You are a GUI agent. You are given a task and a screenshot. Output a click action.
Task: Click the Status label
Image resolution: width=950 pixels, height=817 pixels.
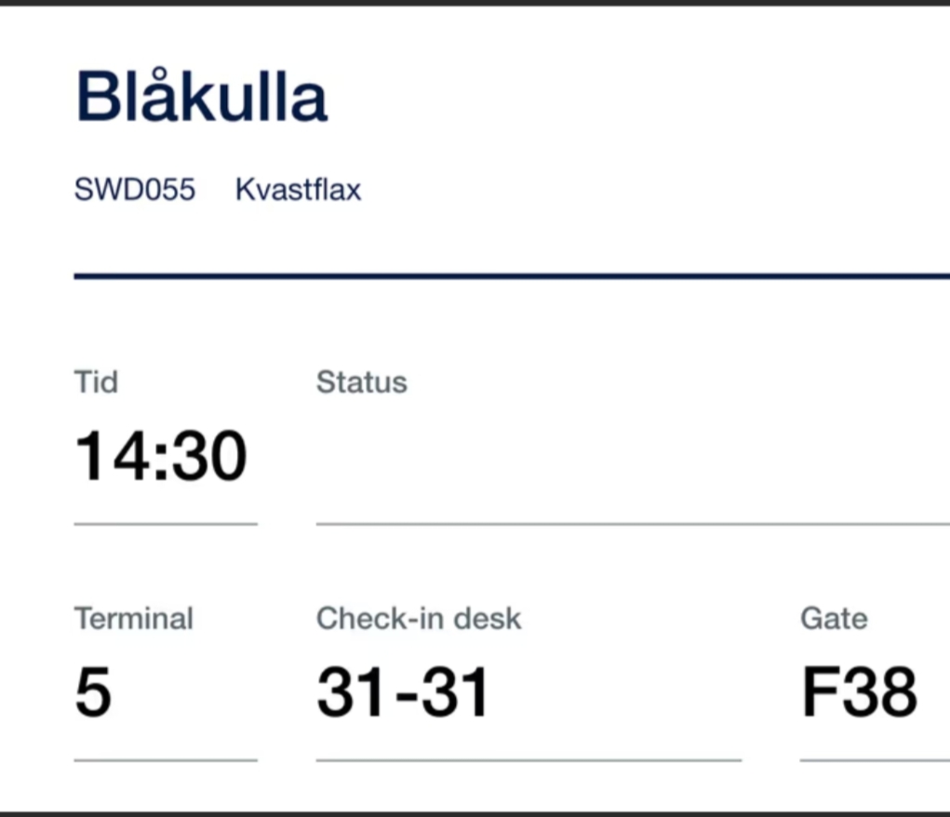[x=361, y=382]
